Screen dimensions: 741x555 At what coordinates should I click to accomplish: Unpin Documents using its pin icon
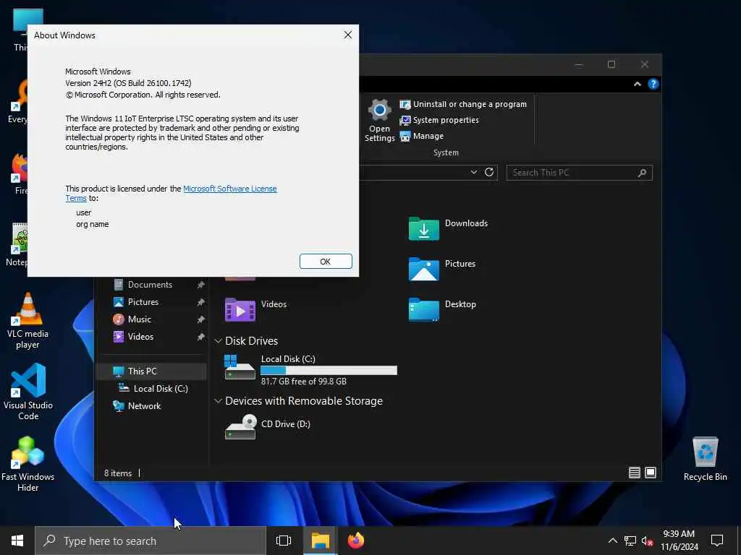(x=201, y=285)
